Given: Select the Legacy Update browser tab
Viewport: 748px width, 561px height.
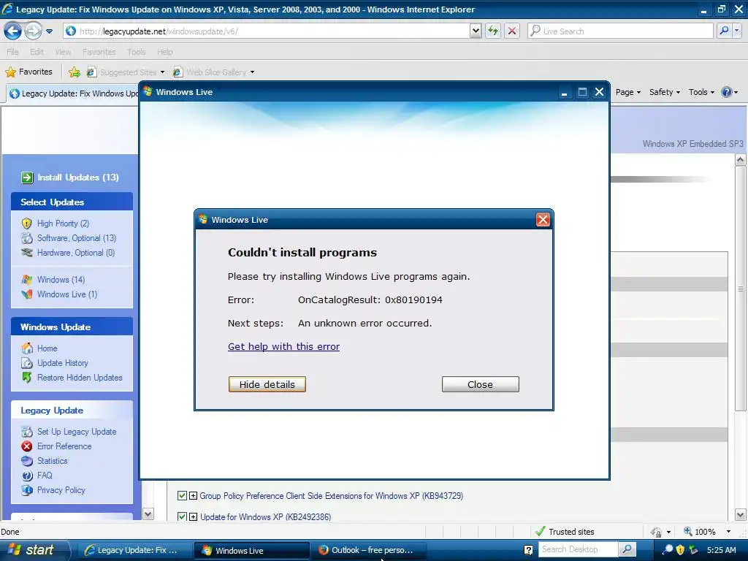Looking at the screenshot, I should [74, 93].
